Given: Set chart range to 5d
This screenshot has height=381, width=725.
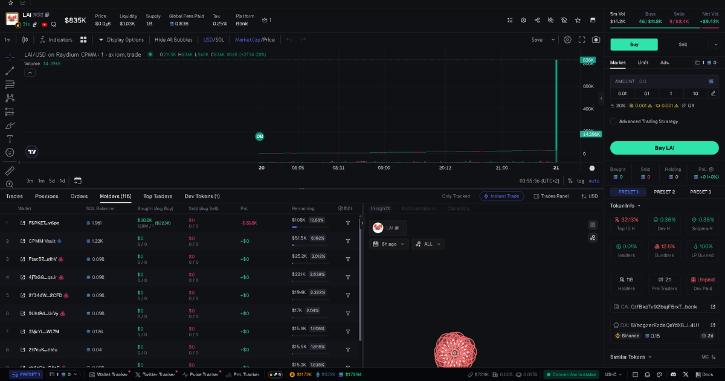Looking at the screenshot, I should (x=52, y=181).
